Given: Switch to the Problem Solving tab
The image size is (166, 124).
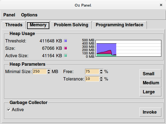Looking at the screenshot, I should (x=71, y=25).
